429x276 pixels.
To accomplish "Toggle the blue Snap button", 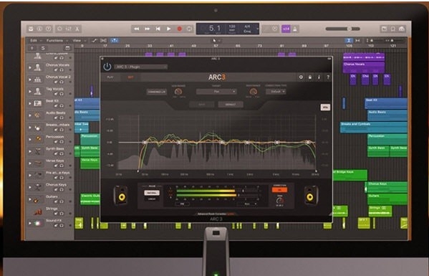I will [x=349, y=41].
